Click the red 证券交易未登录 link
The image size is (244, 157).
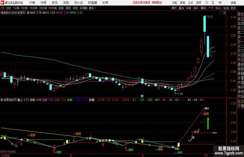pyautogui.click(x=141, y=3)
